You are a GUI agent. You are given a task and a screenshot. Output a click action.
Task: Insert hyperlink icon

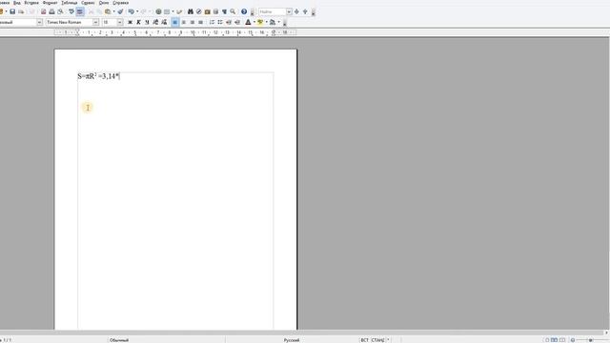pyautogui.click(x=158, y=11)
